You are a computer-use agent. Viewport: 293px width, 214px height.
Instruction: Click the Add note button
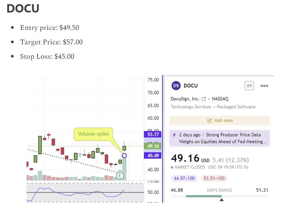[220, 120]
